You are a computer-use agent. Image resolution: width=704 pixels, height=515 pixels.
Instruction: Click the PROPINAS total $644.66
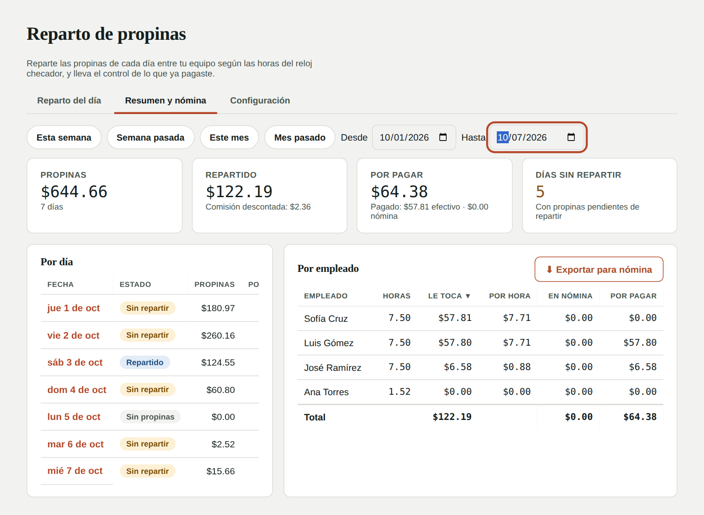(74, 192)
